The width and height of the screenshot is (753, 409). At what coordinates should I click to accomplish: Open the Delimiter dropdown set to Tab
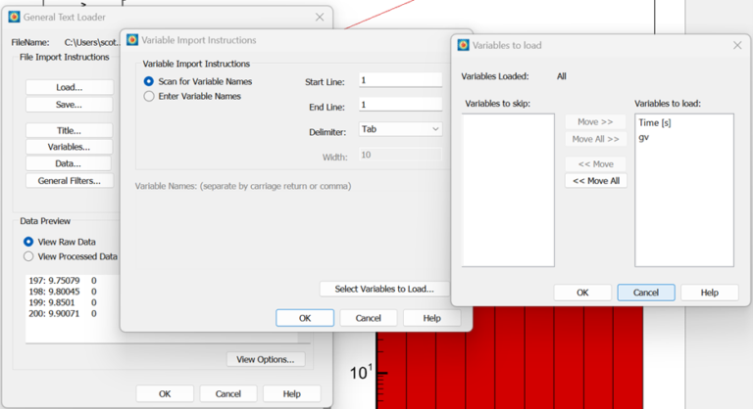tap(400, 129)
